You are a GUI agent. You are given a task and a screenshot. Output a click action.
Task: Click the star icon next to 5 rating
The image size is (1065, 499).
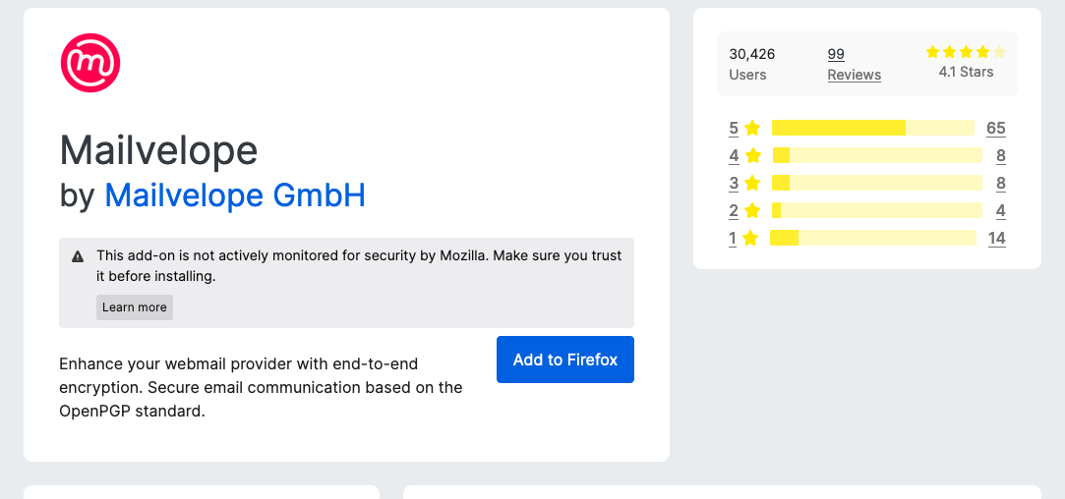point(752,129)
